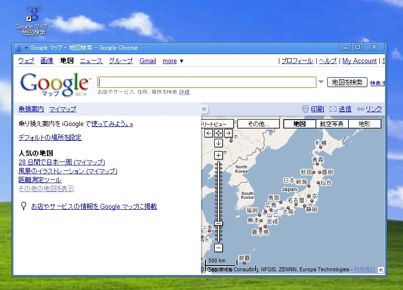Click the 仙台 city marker on map
Screen dimensions: 403x290
[318, 183]
